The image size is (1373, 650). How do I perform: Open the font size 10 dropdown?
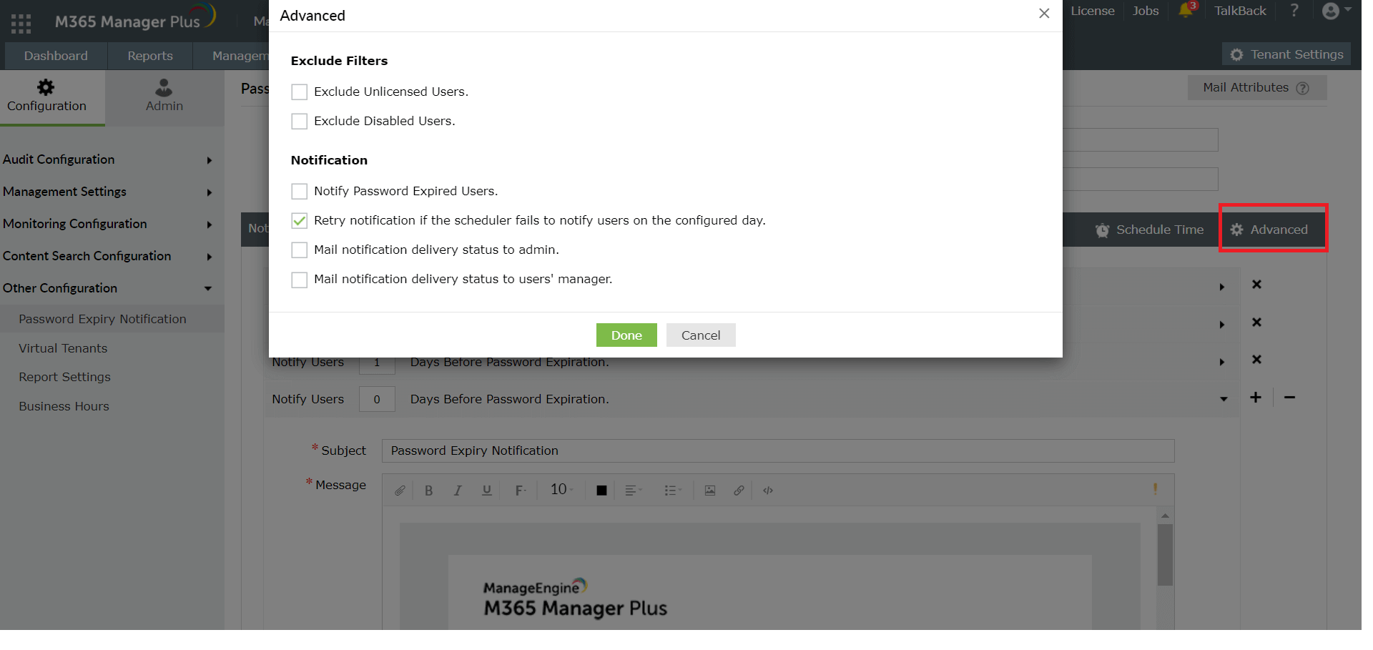(x=562, y=490)
